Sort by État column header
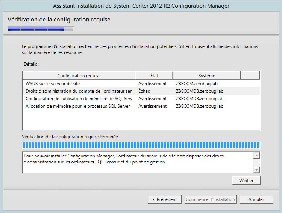Viewport: 282px width, 213px height. coord(154,75)
